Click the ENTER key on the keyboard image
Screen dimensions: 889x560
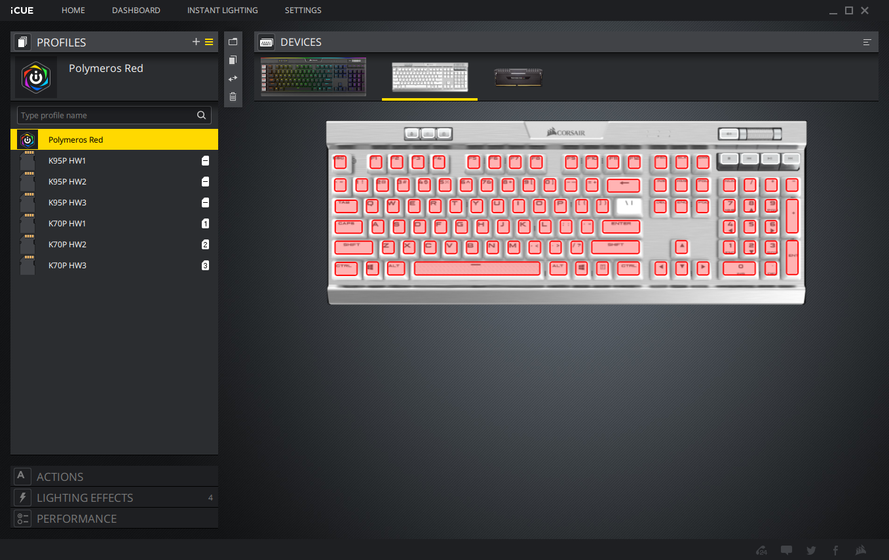pyautogui.click(x=620, y=226)
